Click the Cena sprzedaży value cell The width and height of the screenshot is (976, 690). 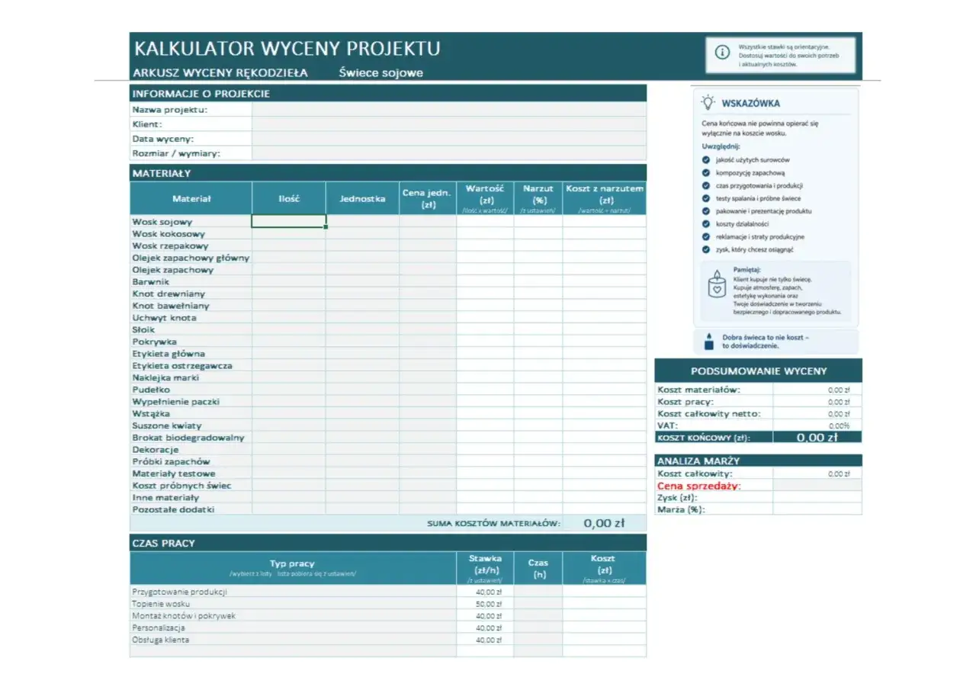click(817, 485)
